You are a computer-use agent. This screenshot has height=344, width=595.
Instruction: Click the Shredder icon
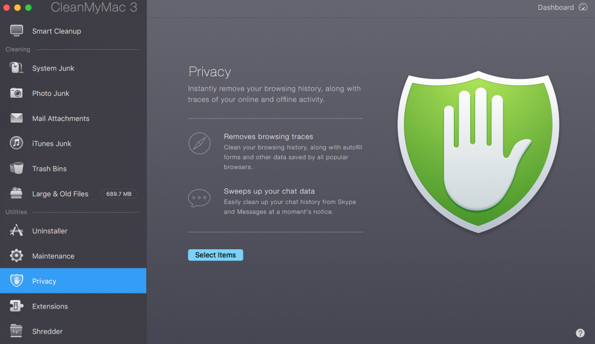click(16, 331)
